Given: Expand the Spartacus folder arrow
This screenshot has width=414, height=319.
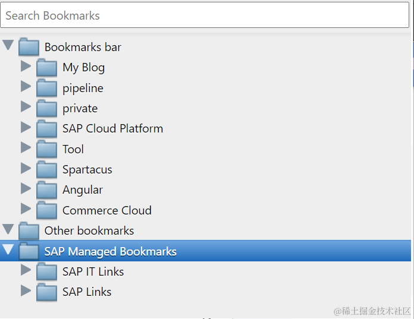Looking at the screenshot, I should (26, 168).
